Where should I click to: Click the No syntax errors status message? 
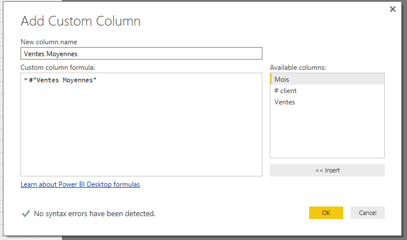(94, 214)
